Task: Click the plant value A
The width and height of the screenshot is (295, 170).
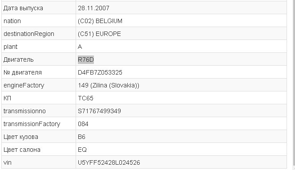Action: click(x=80, y=47)
